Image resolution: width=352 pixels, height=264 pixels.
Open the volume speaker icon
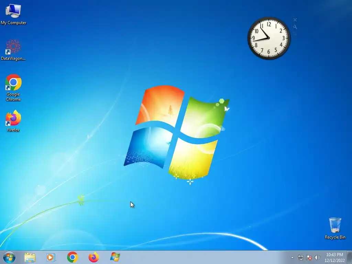(317, 257)
